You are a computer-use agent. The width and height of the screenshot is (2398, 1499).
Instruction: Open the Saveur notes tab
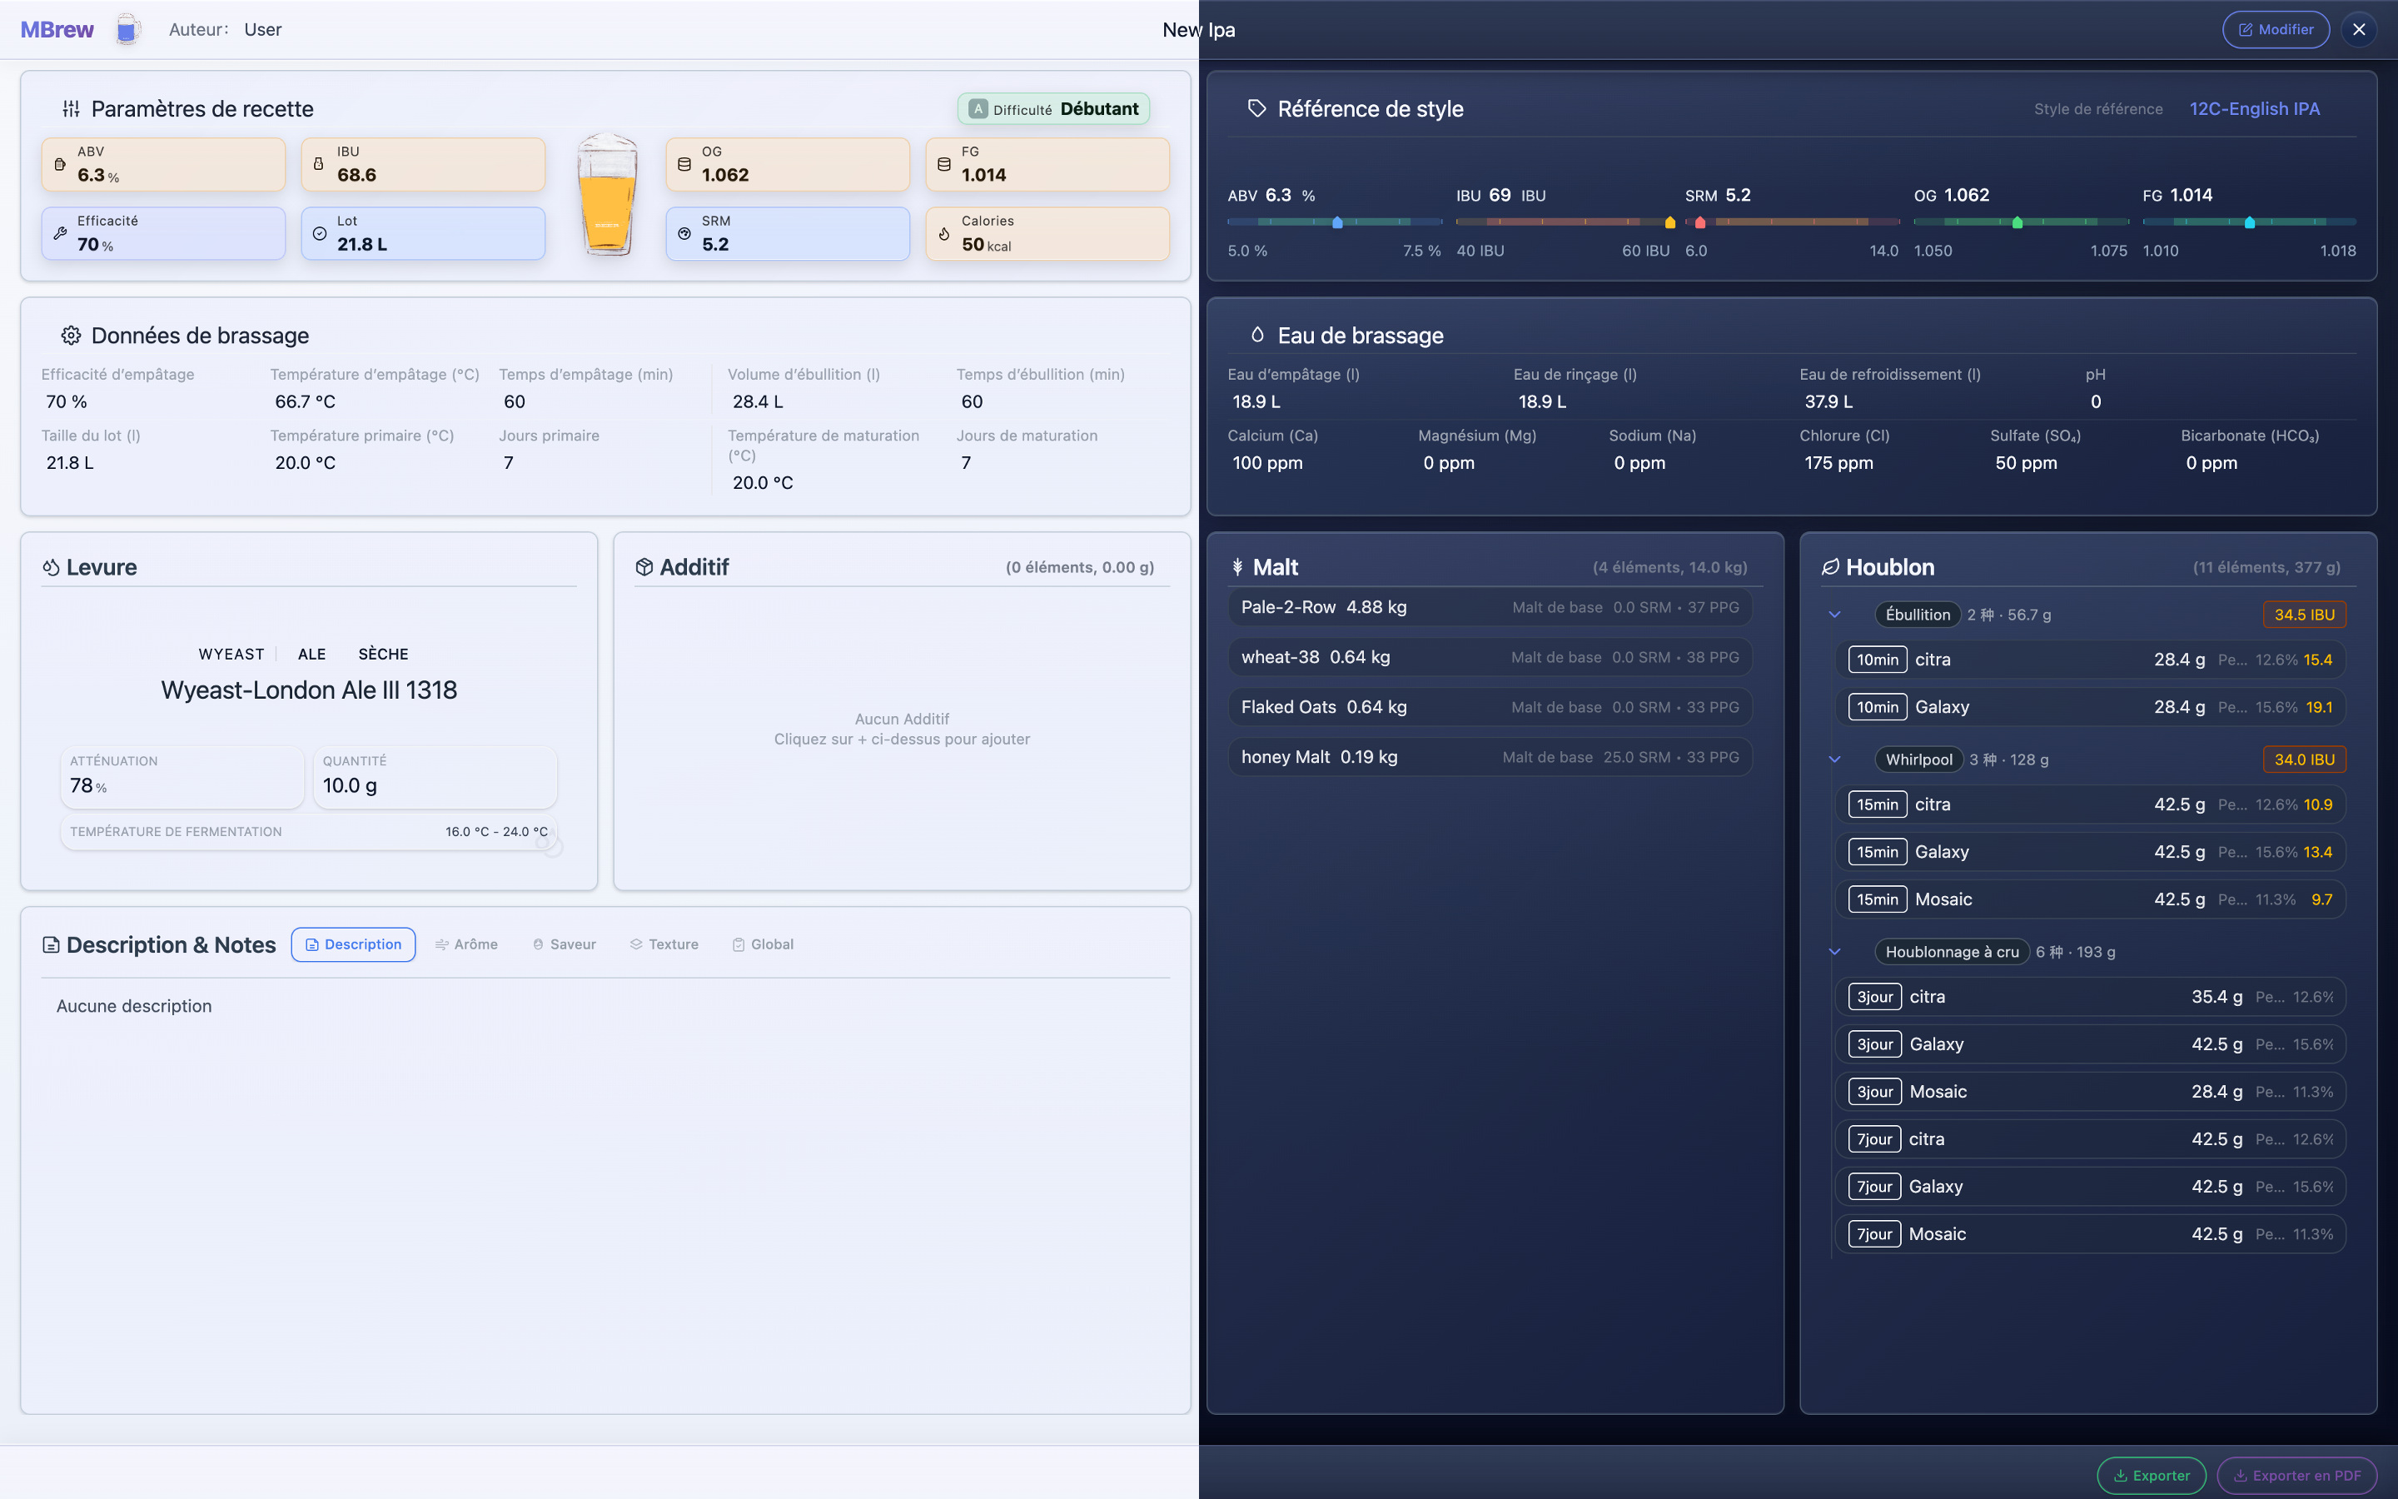[564, 944]
